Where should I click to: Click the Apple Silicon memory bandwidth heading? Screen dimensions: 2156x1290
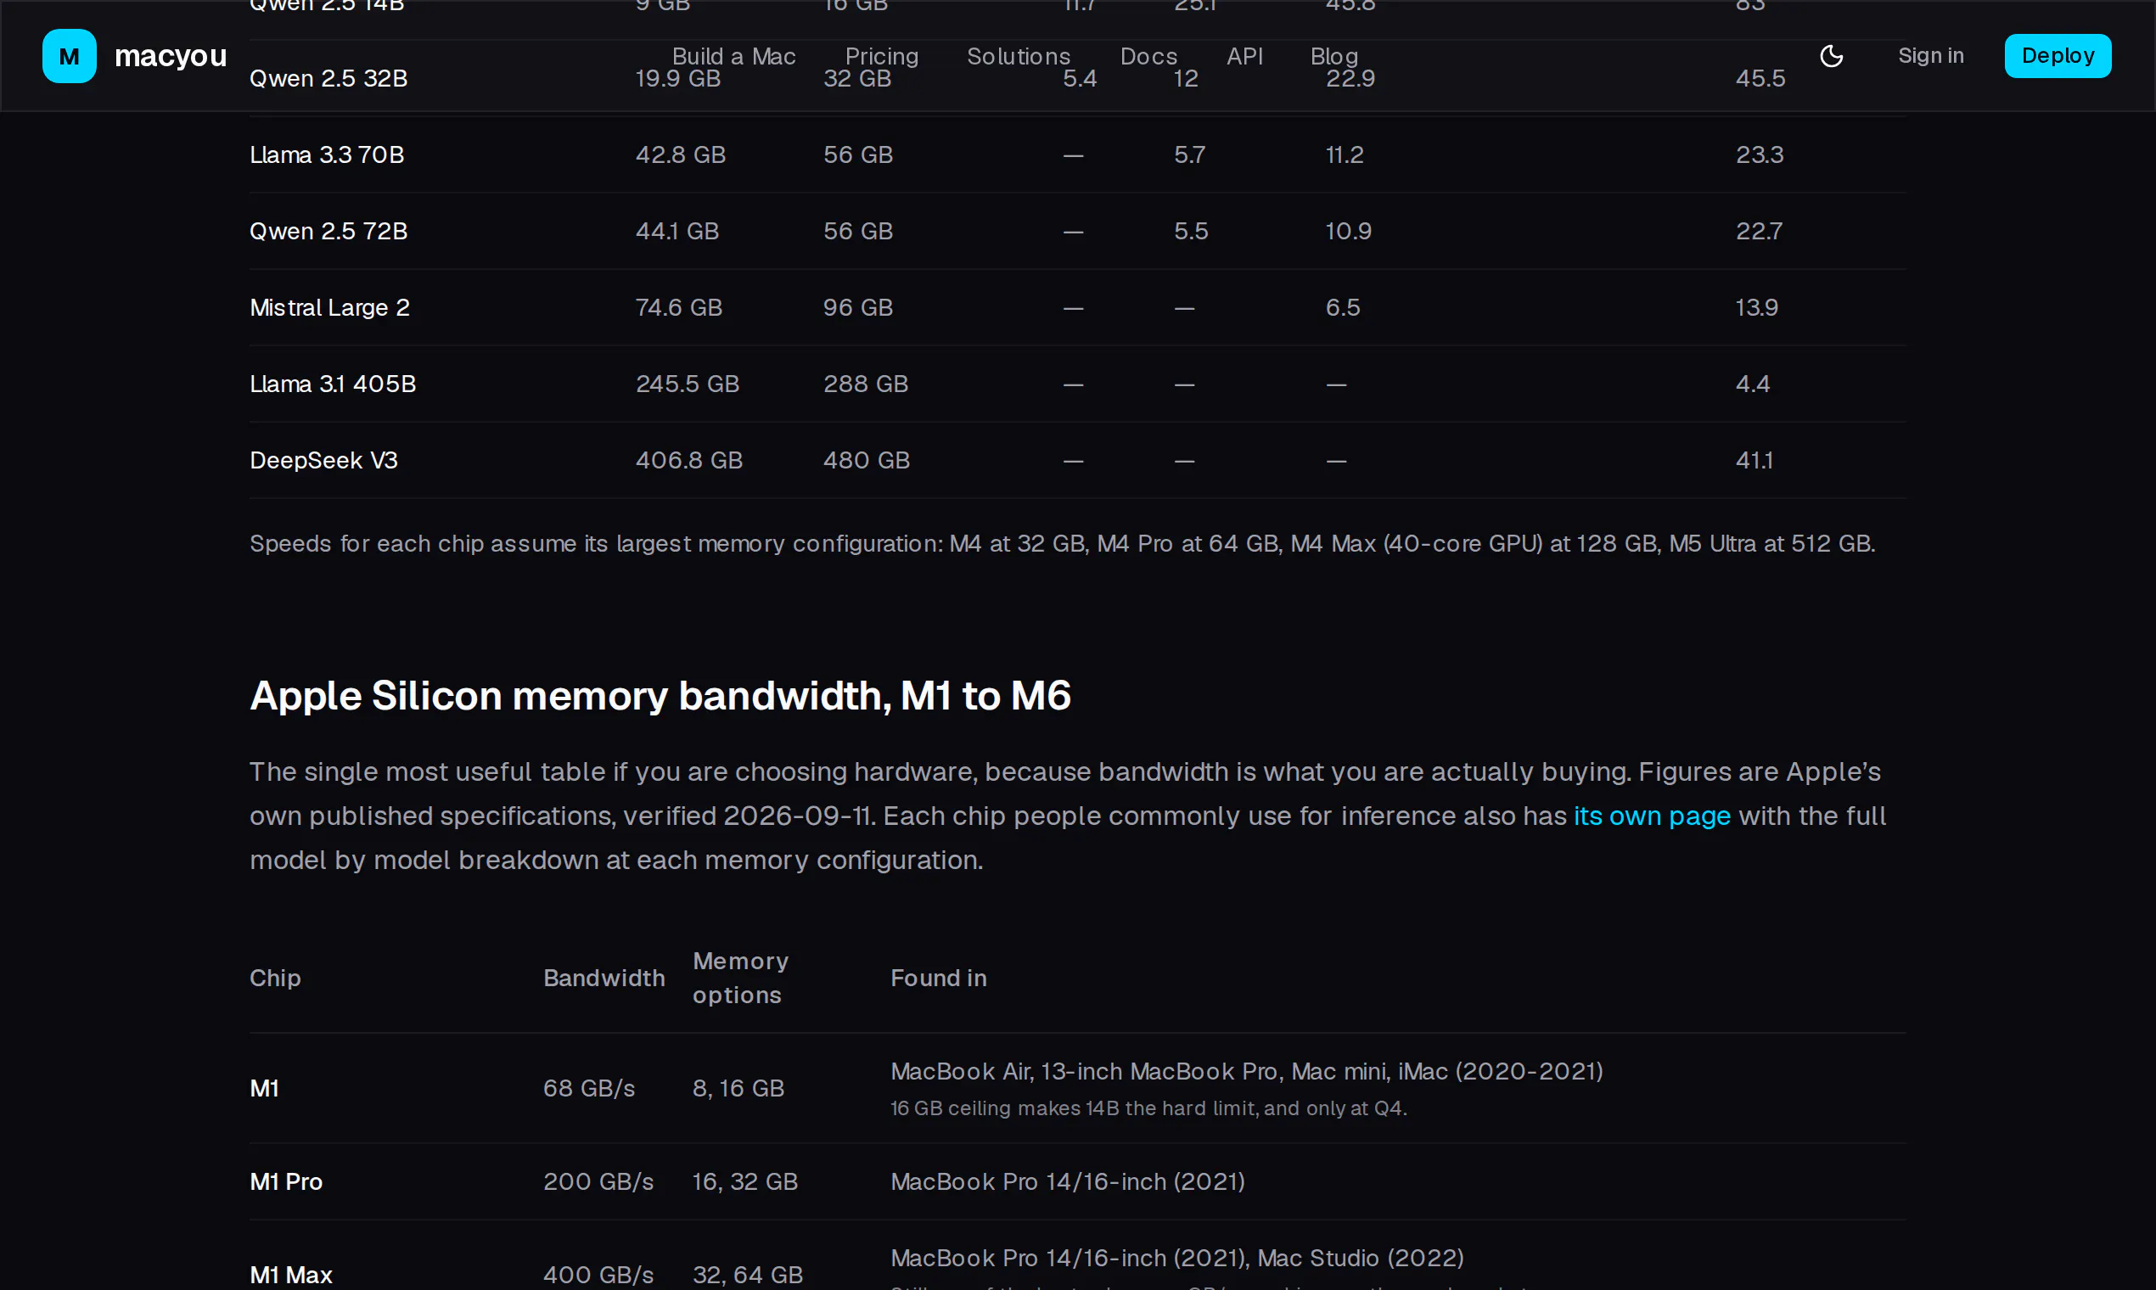[x=660, y=695]
